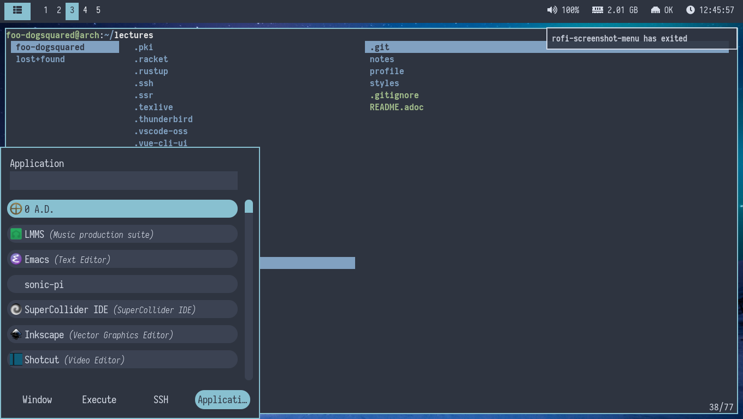
Task: Click the clock icon in top bar
Action: [691, 10]
